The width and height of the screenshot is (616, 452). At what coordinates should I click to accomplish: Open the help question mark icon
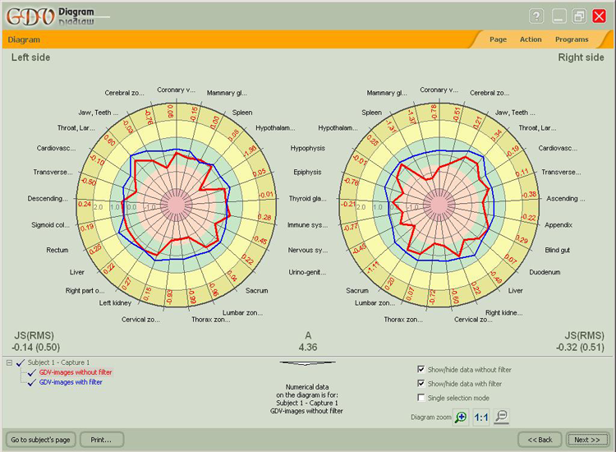536,16
